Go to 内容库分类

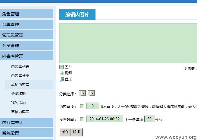pos(20,75)
